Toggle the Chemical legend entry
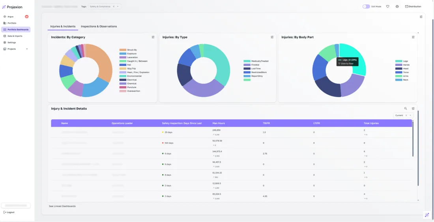Screen dimensions: 434x222 click(x=128, y=83)
